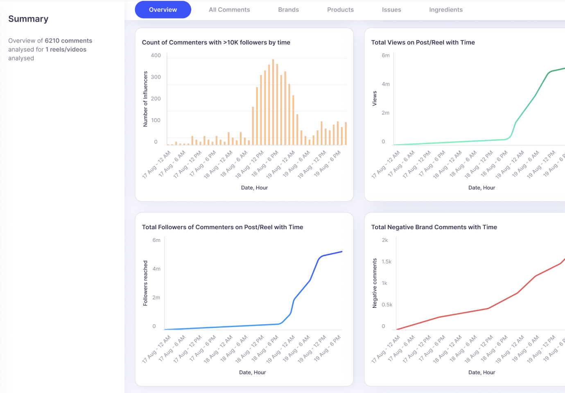Switch to the All Comments tab
Screen dimensions: 565x393
click(x=229, y=10)
